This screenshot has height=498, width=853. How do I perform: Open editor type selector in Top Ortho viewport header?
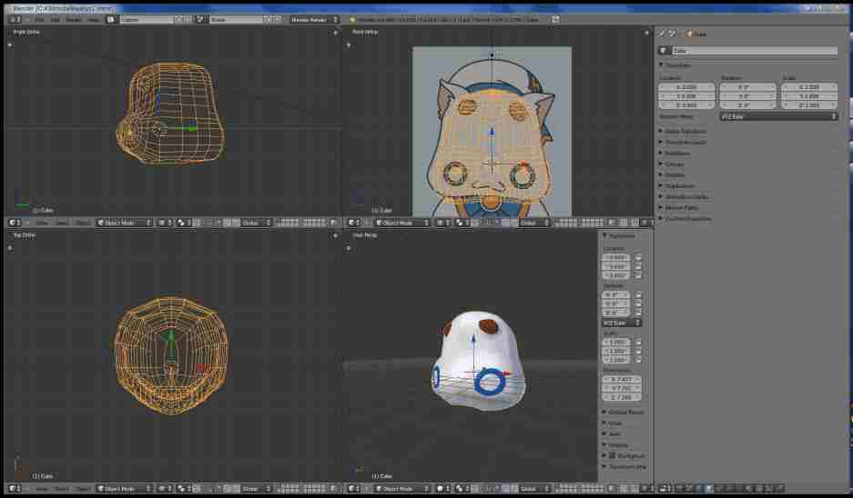click(x=15, y=489)
